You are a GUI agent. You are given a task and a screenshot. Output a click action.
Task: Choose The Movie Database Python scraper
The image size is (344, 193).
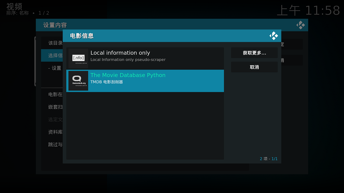click(145, 81)
